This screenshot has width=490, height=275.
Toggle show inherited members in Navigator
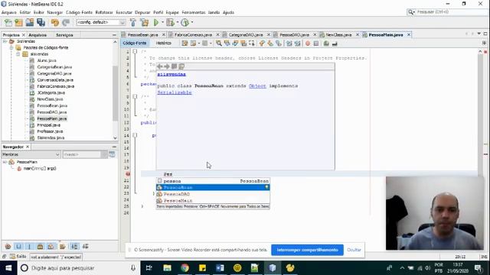[8, 247]
